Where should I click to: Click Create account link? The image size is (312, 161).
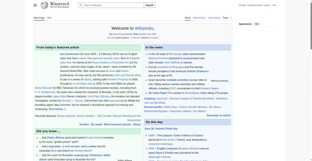point(255,5)
